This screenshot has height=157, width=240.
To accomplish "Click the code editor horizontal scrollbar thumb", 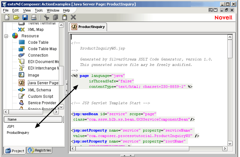I will click(132, 149).
